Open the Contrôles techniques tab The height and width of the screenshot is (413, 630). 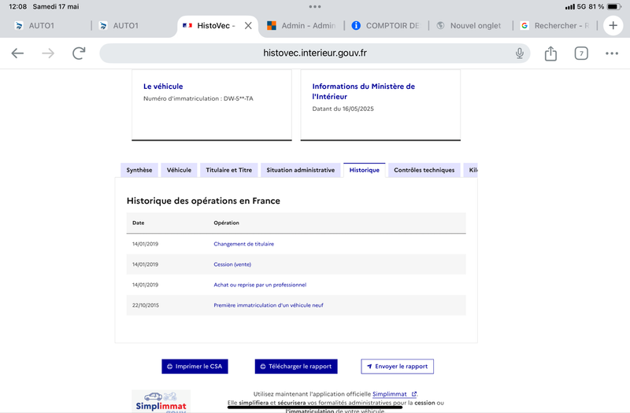pyautogui.click(x=424, y=170)
